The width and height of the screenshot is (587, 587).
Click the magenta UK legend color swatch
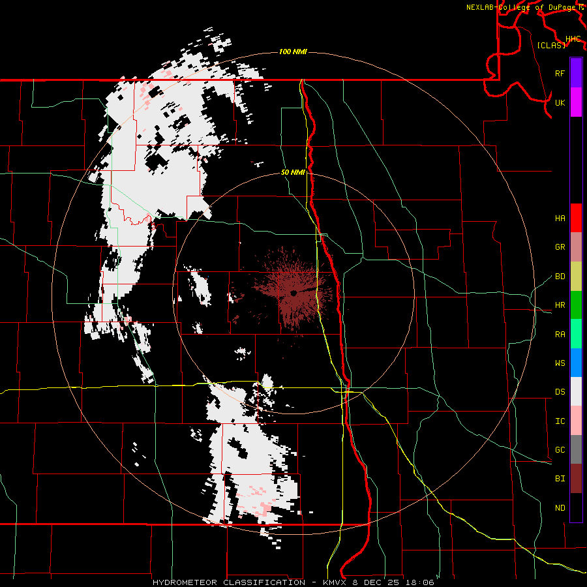(576, 102)
